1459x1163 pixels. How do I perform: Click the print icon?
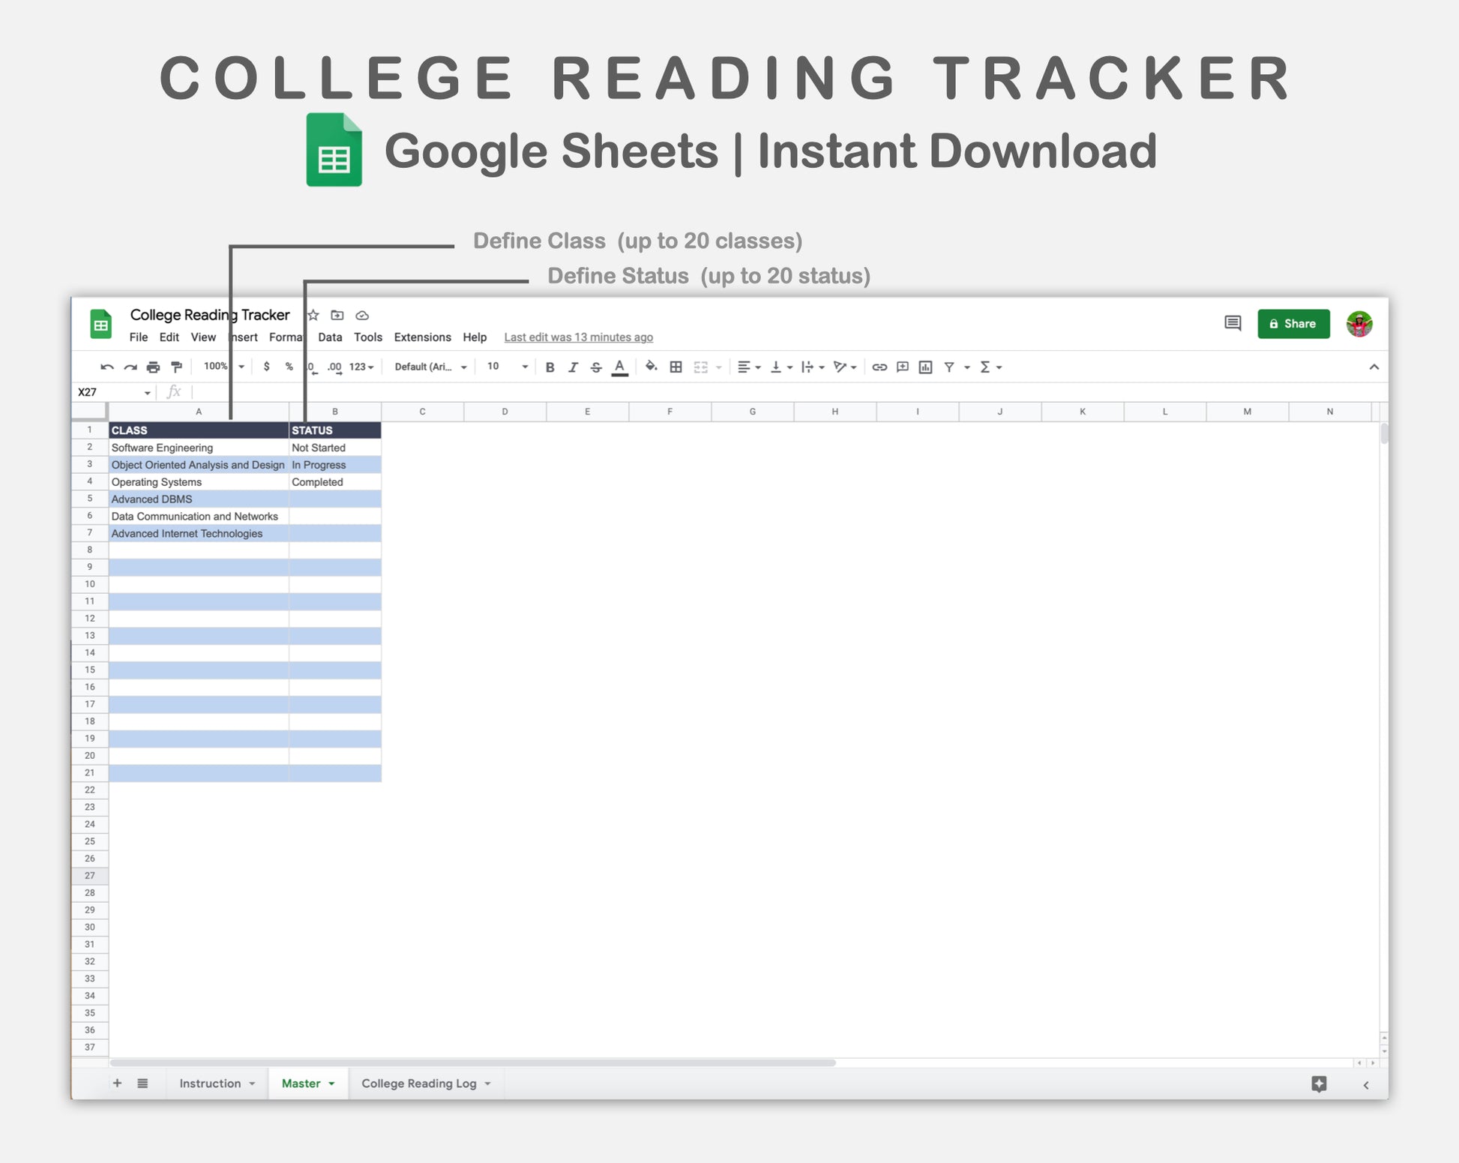coord(153,367)
